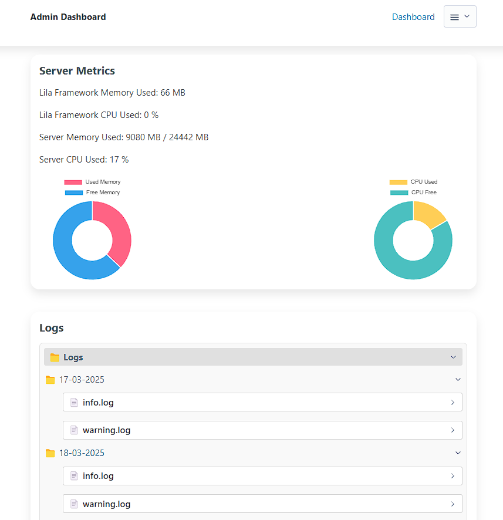Click the yellow CPU Used chart segment

[x=428, y=214]
